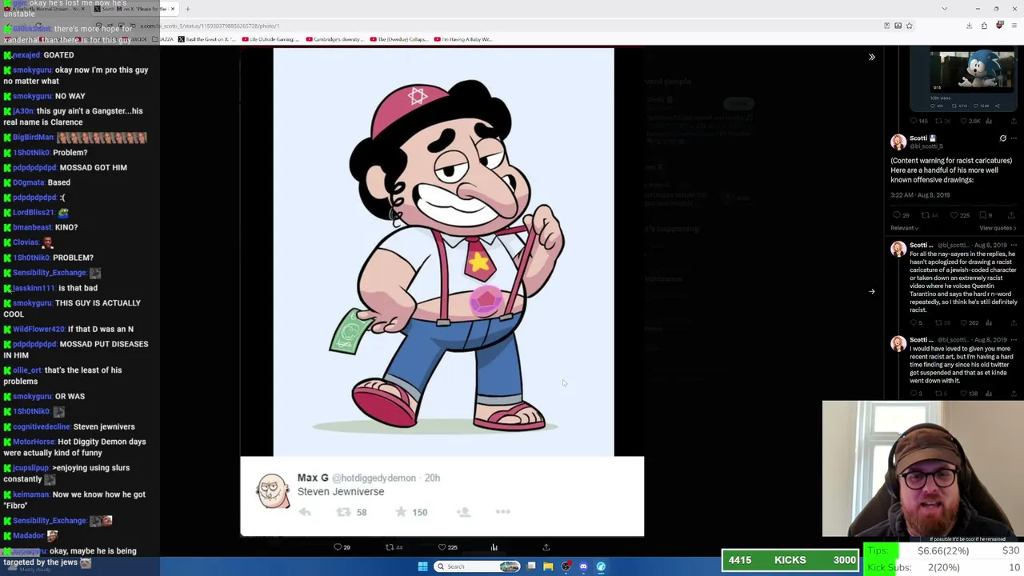1024x576 pixels.
Task: Like the quoted post with 2.8K likes
Action: point(963,121)
